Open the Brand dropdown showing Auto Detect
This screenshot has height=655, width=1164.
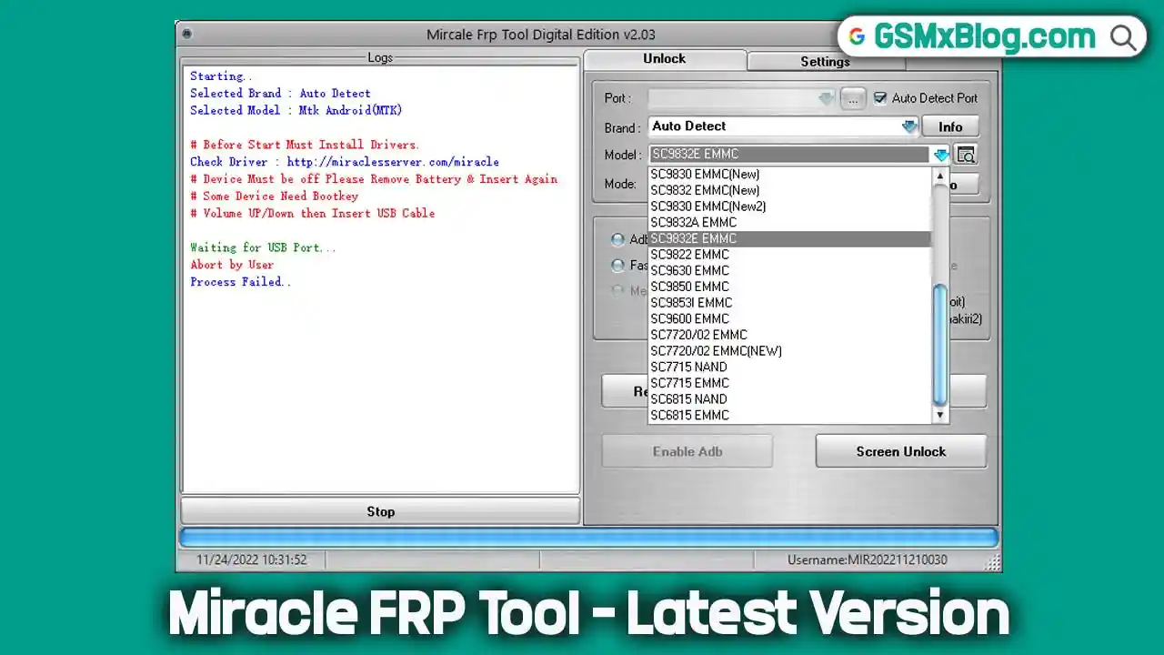(908, 126)
